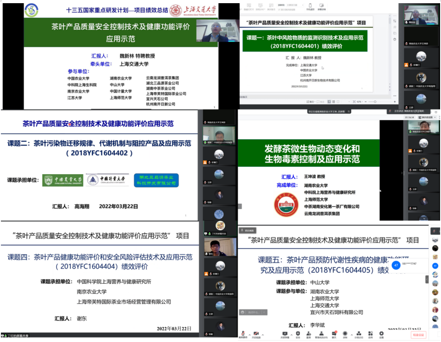Open the apps (应用) icon in the meeting toolbar
This screenshot has width=441, height=342.
370,334
